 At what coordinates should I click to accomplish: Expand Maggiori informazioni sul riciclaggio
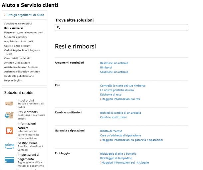[124, 162]
